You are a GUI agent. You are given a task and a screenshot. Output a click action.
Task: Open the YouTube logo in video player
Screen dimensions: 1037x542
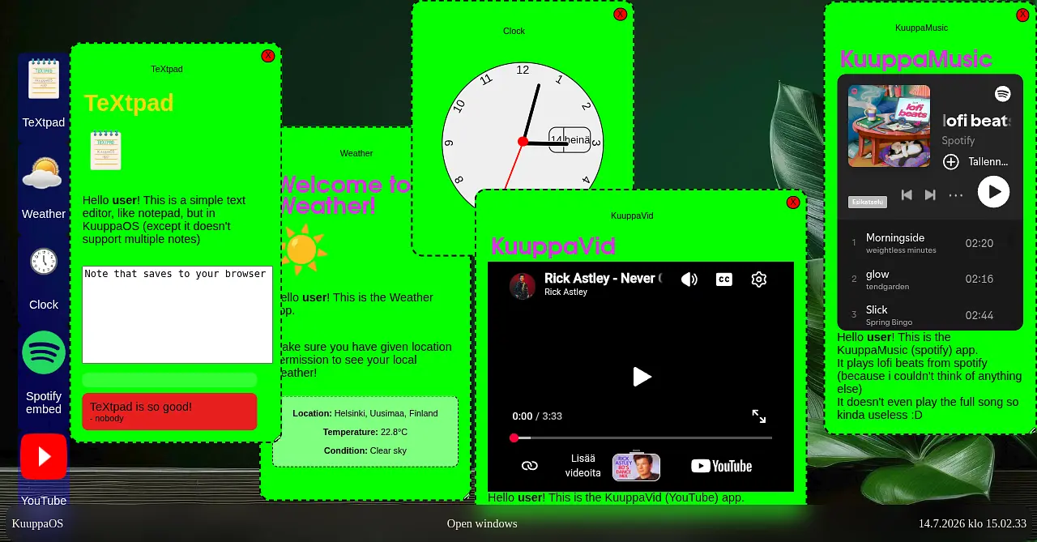tap(721, 466)
